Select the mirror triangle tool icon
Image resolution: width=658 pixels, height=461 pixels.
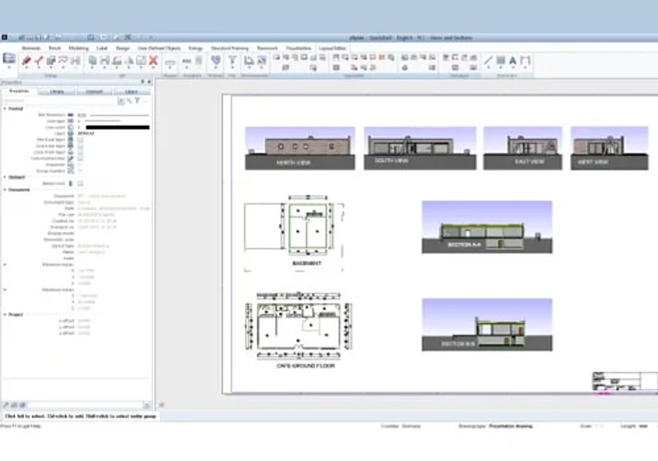(129, 61)
